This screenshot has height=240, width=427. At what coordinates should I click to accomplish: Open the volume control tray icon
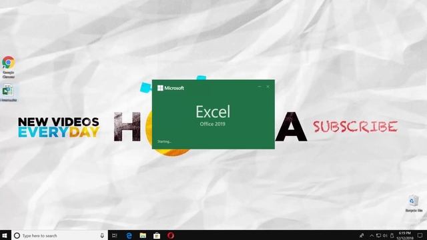[x=385, y=235]
